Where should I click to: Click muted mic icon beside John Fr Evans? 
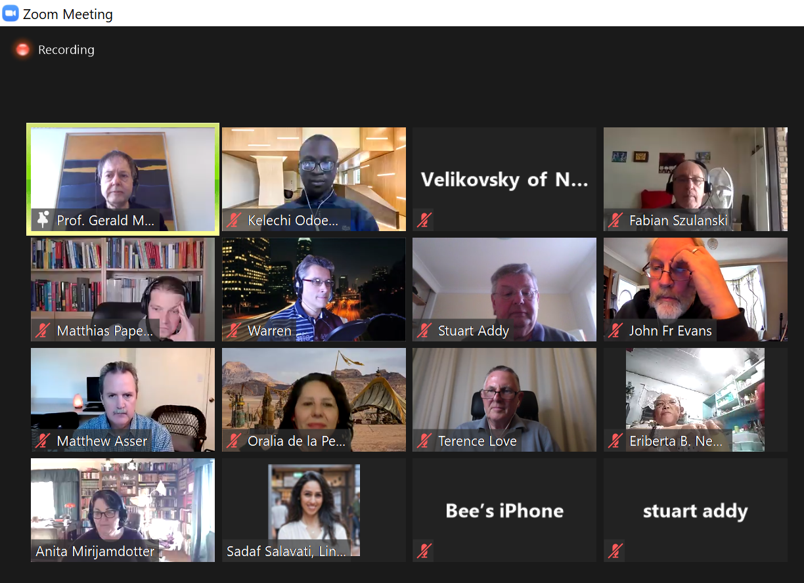(x=615, y=330)
